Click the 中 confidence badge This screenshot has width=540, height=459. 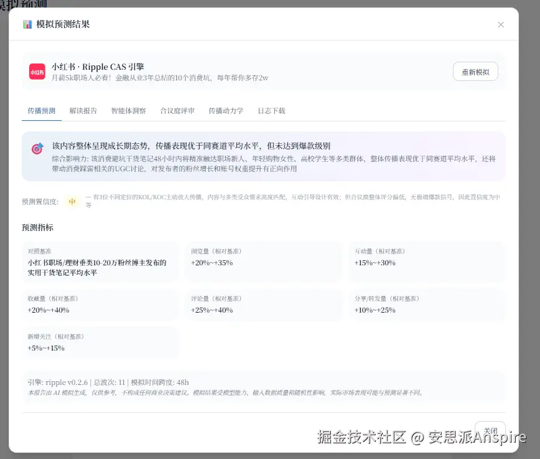(72, 201)
